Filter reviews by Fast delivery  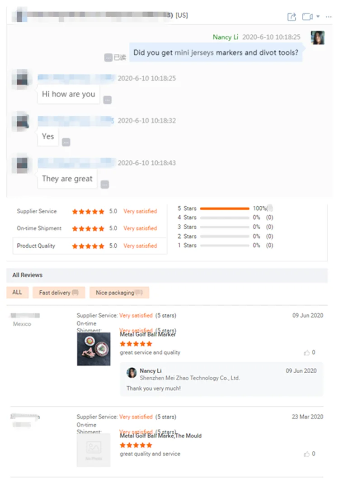tap(59, 292)
